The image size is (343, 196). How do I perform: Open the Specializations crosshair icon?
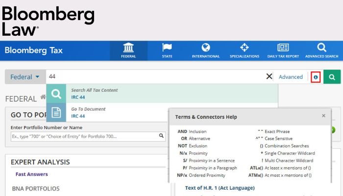pos(245,48)
